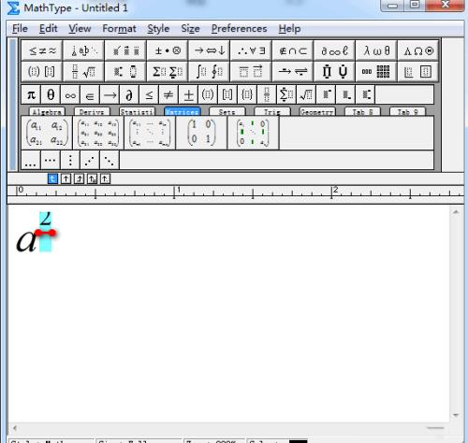Insert the diagonal matrix expression
Screen dimensions: 468x443
coord(254,133)
